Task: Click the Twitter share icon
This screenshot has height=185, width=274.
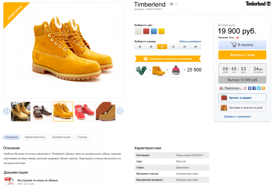Action: point(259,88)
